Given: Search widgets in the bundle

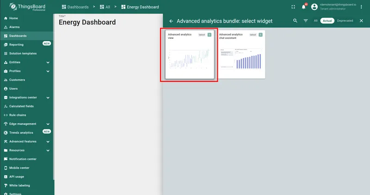Looking at the screenshot, I should (x=295, y=21).
